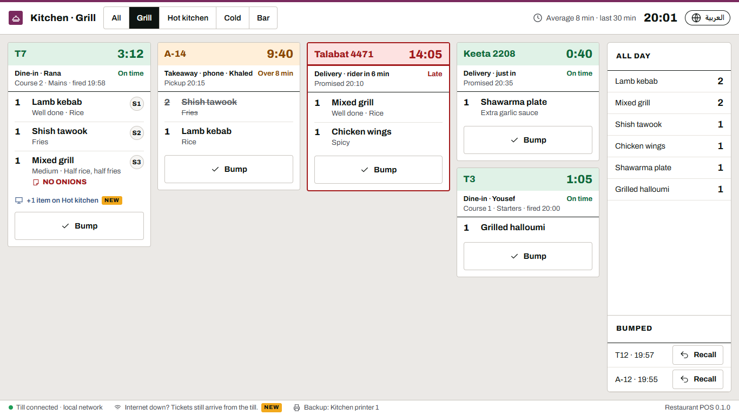This screenshot has height=415, width=739.
Task: Click Chicken wings row in All Day list
Action: (669, 146)
